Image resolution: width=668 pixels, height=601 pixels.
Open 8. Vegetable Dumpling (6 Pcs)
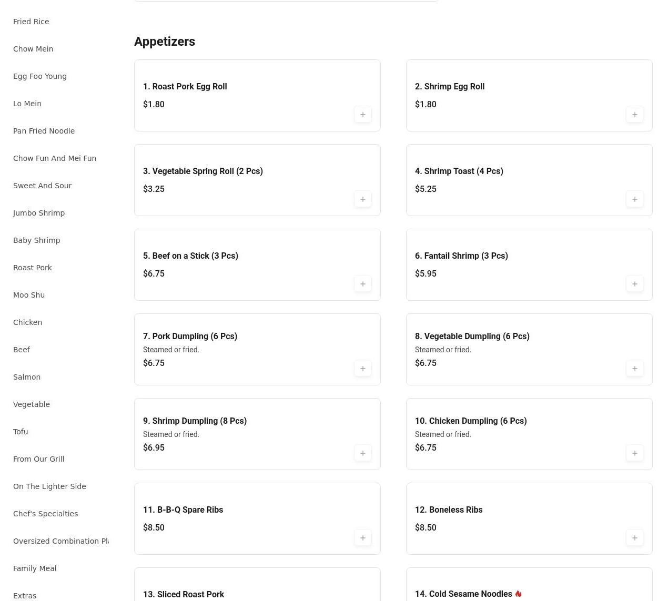point(529,349)
